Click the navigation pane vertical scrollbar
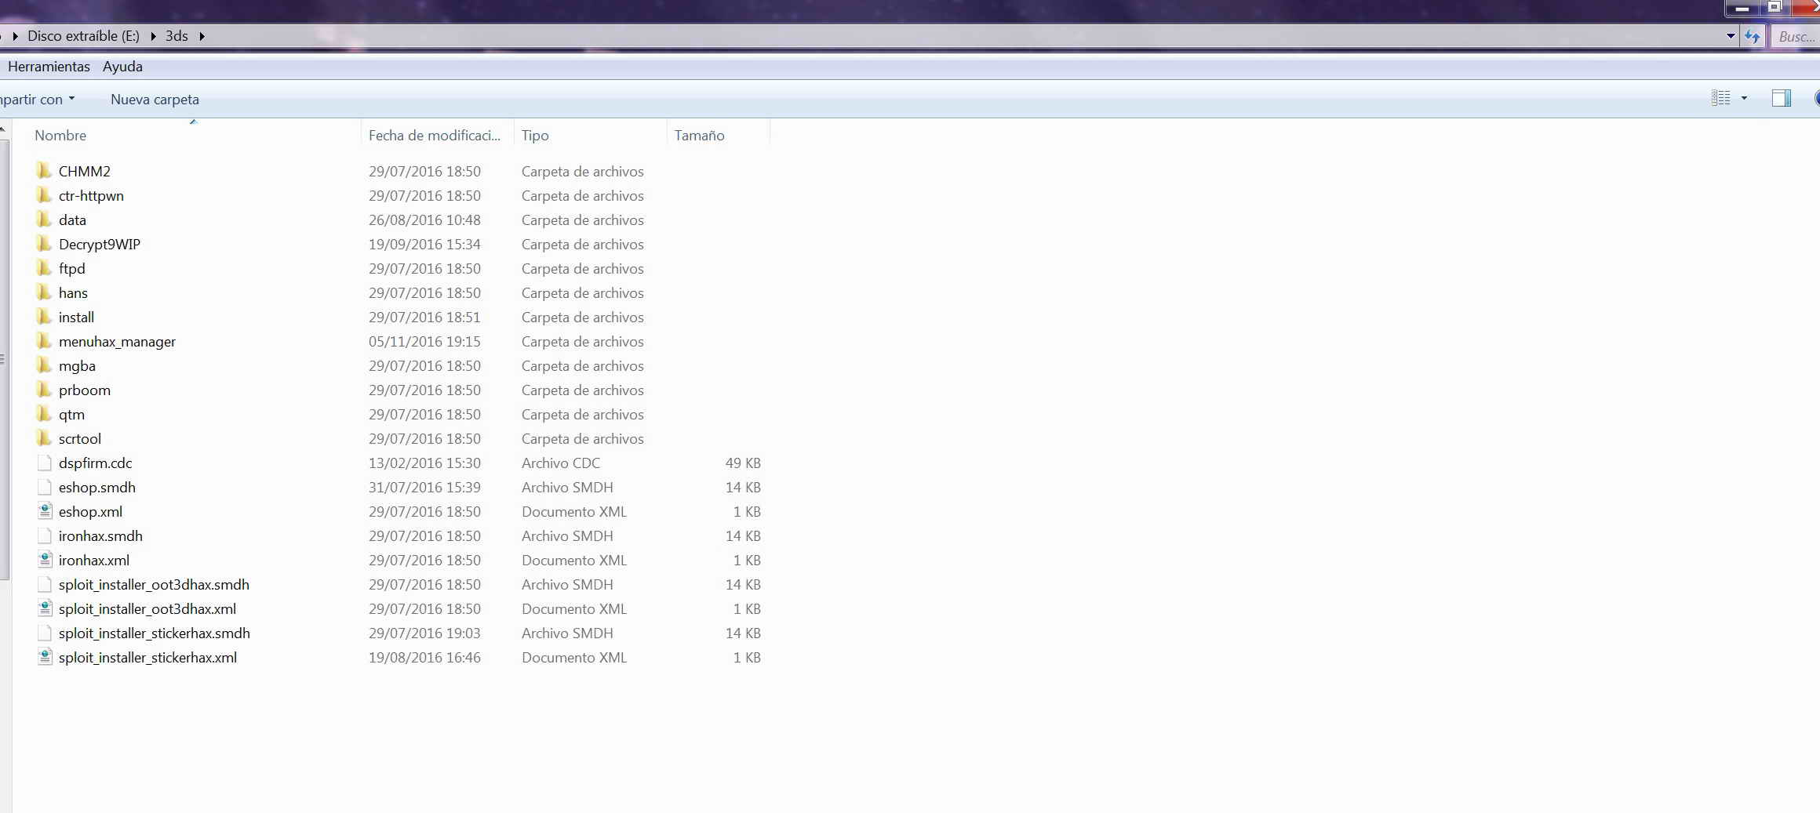The image size is (1820, 813). click(5, 359)
